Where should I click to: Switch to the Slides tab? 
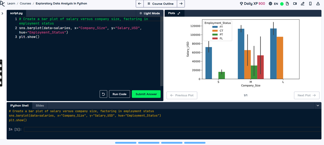pyautogui.click(x=40, y=105)
